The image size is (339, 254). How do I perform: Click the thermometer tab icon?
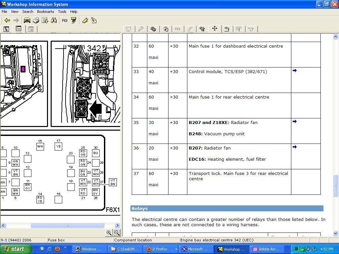click(x=190, y=29)
